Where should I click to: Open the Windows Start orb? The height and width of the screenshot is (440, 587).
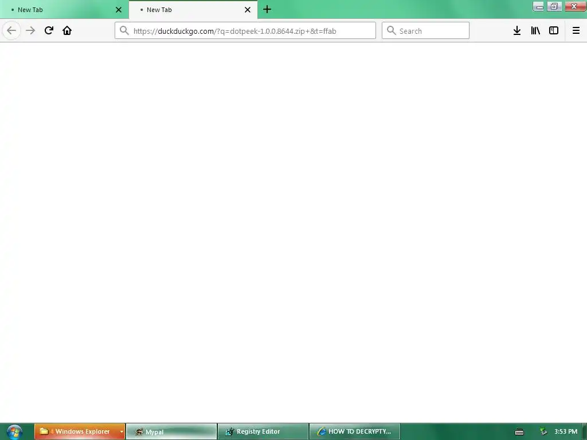[x=14, y=432]
